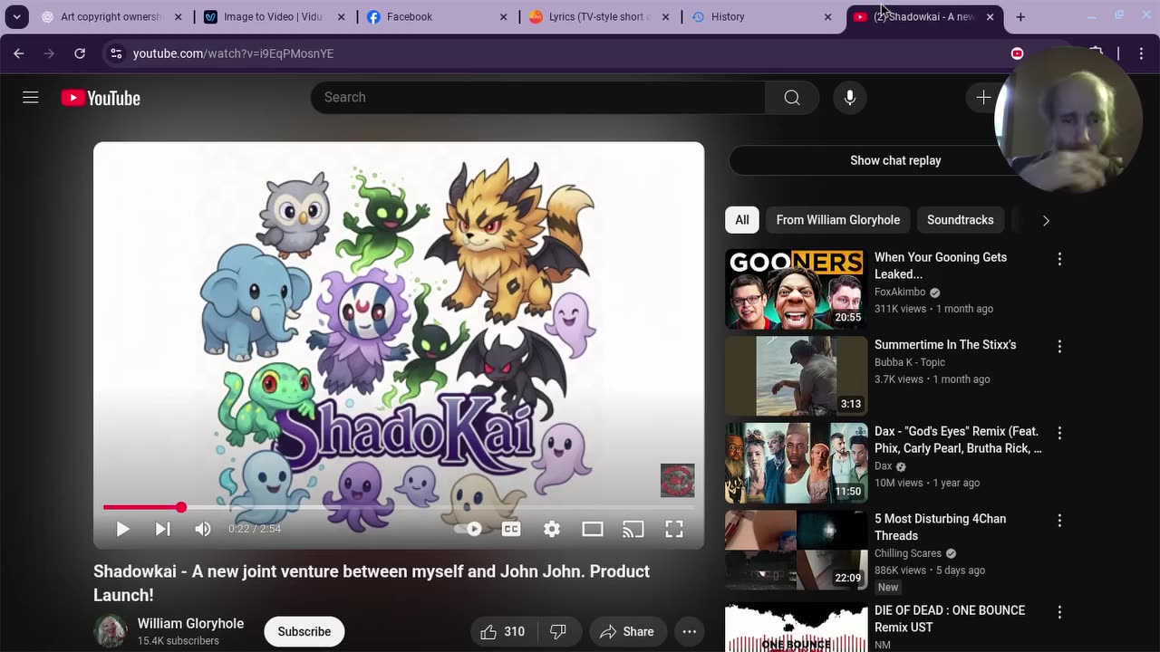Show more filter chips with right arrow
The width and height of the screenshot is (1160, 652).
pyautogui.click(x=1046, y=220)
